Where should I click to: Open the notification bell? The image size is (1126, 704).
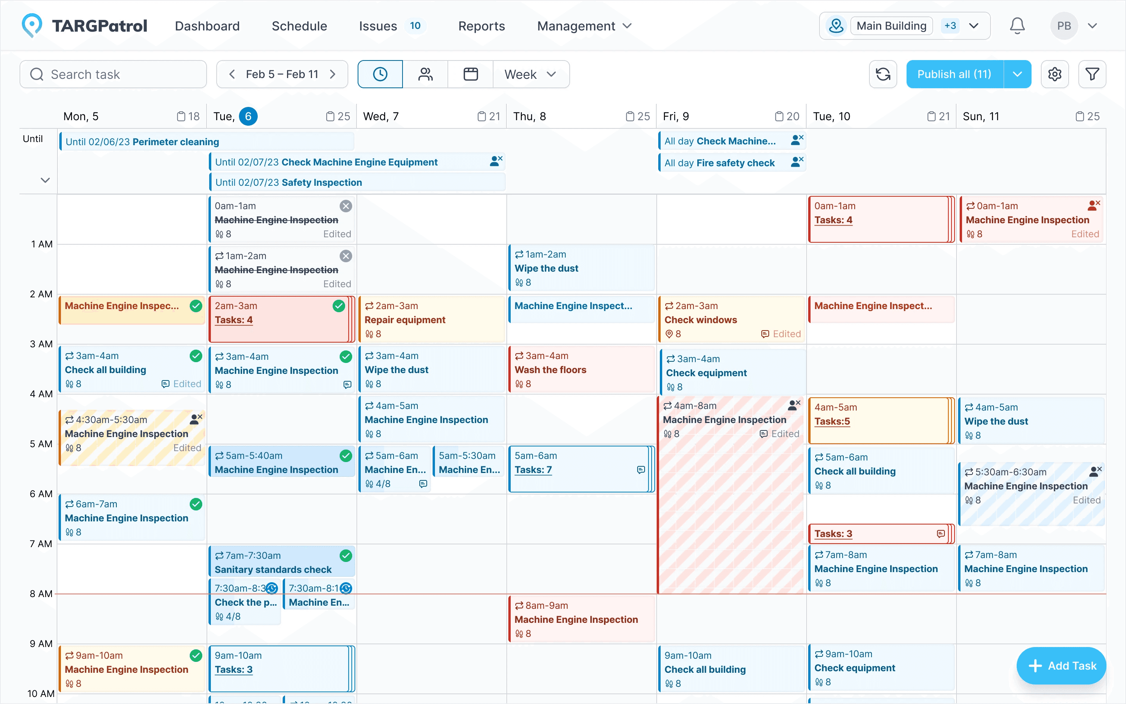coord(1017,26)
